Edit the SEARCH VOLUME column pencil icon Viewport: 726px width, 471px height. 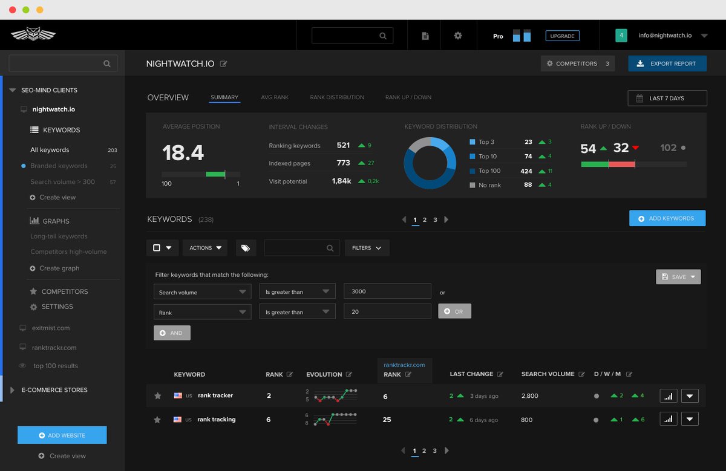click(581, 374)
